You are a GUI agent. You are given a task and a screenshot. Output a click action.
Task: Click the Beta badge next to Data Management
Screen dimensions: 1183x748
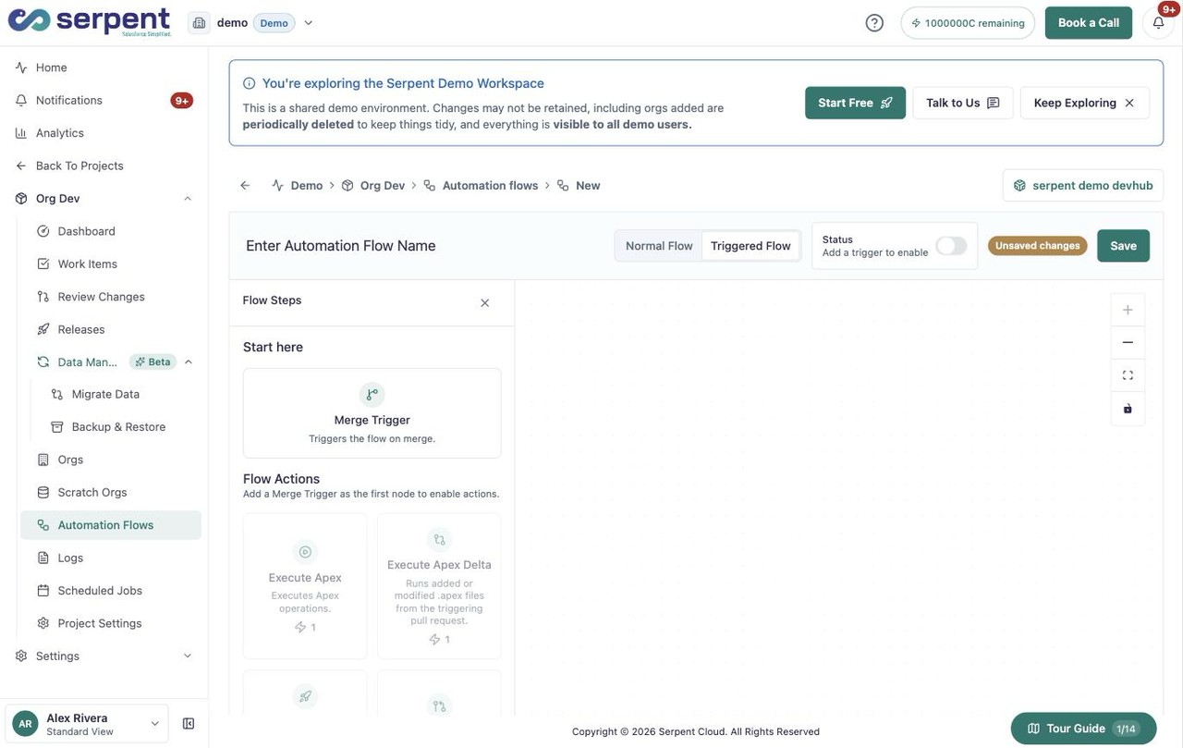pos(152,362)
